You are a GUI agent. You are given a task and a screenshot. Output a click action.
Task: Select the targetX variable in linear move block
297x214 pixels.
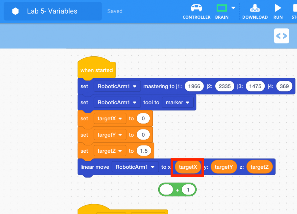(188, 167)
